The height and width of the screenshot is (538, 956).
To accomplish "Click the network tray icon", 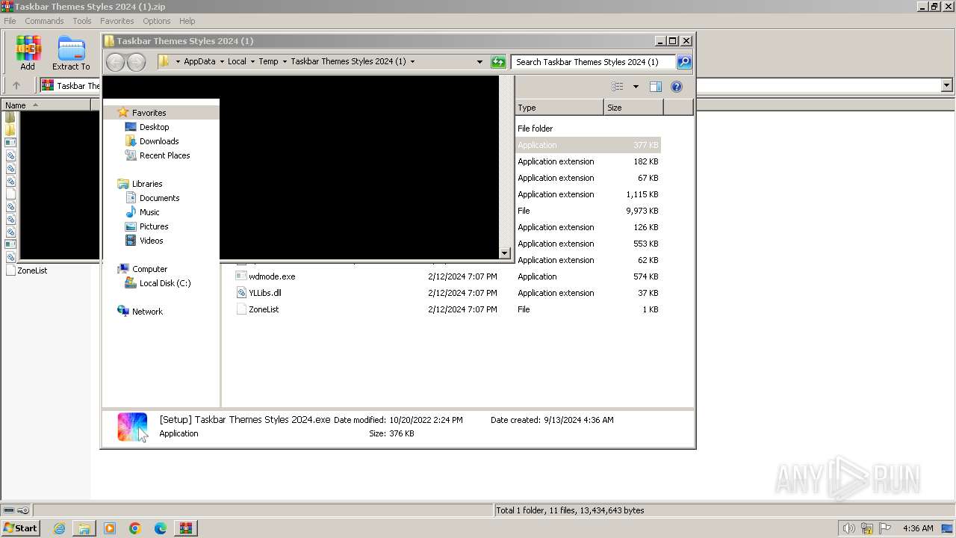I will (x=867, y=528).
